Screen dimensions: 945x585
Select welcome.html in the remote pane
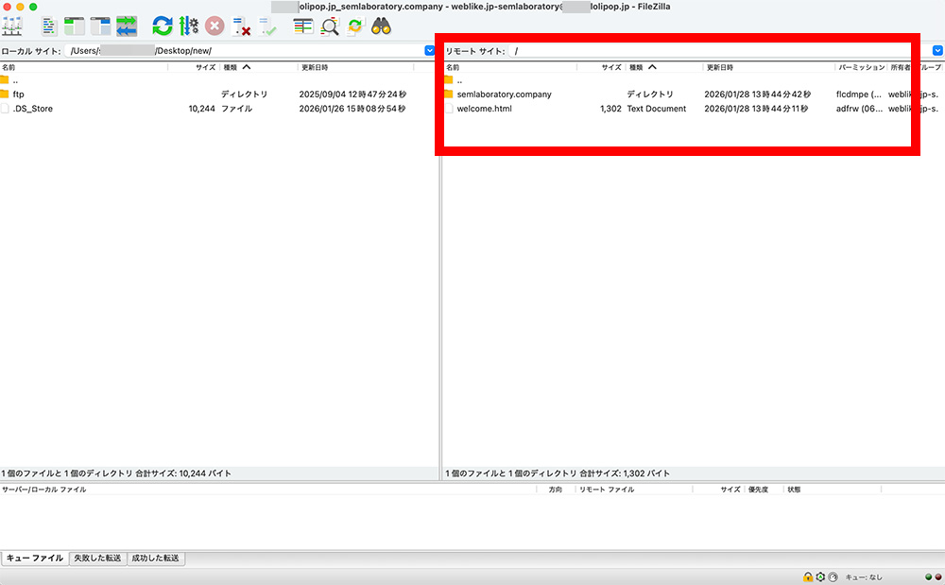click(x=484, y=108)
